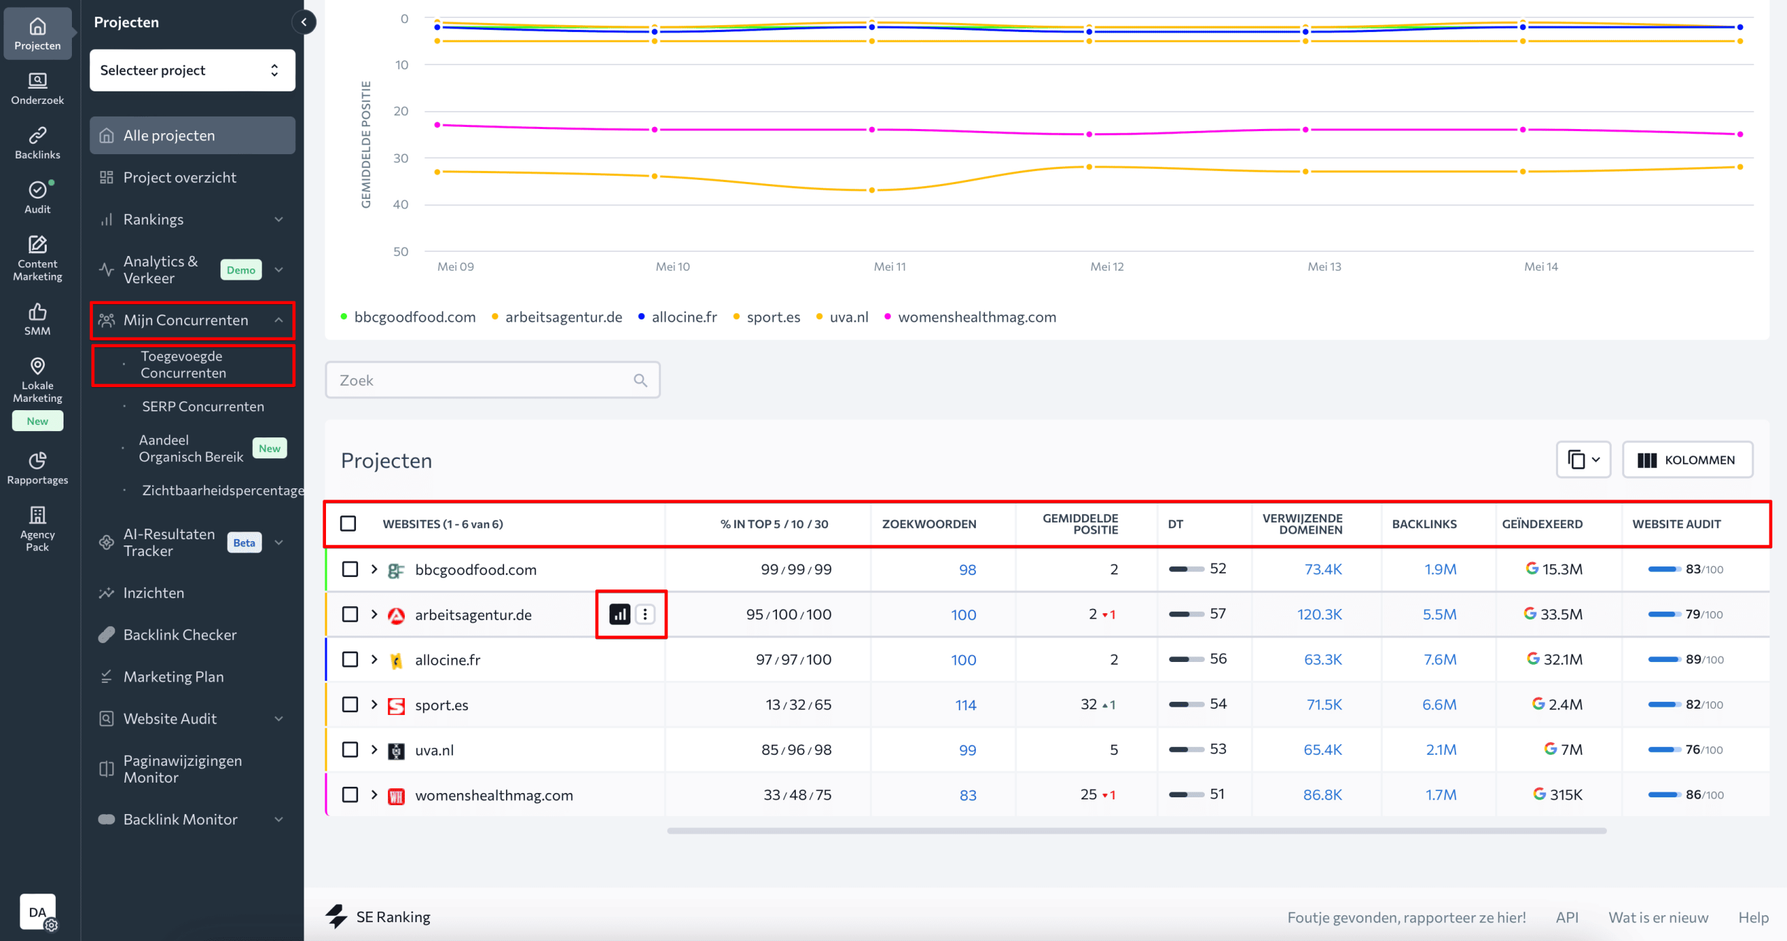Click into the Zoek search field
Screen dimensions: 1787x941
pos(493,380)
